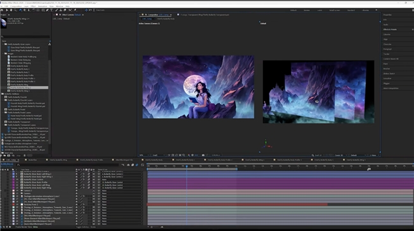Select the Type text tool
This screenshot has width=414, height=231.
tap(52, 10)
